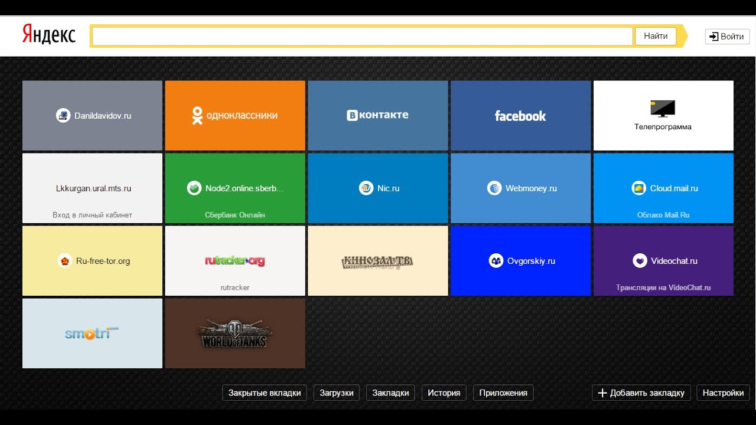Image resolution: width=756 pixels, height=425 pixels.
Task: Click the Облако Mail.Ru caption
Action: coord(663,215)
